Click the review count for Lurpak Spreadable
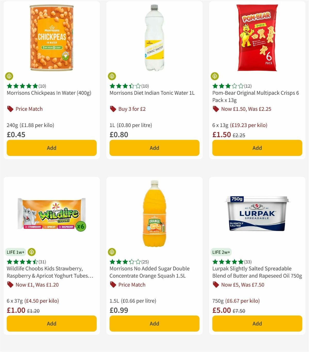Viewport: 309px width, 352px height. pos(248,262)
